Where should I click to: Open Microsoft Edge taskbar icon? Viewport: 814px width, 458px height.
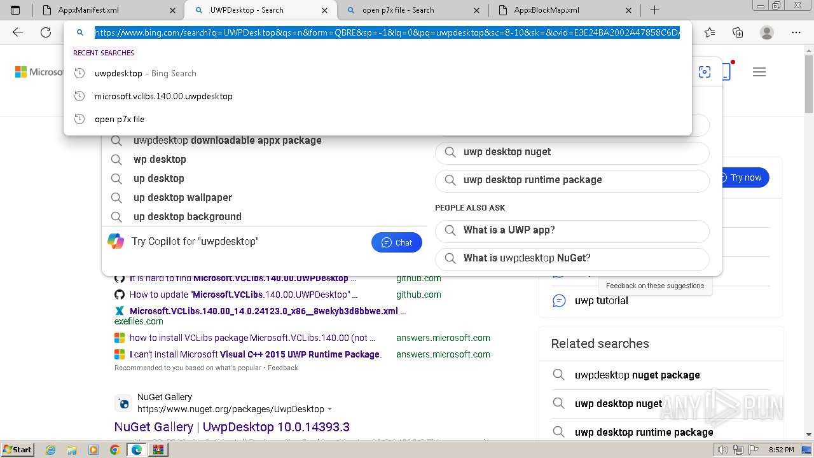[136, 450]
